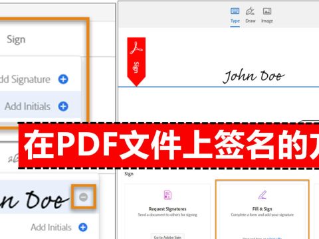
Task: Remove John Doe signature with minus icon
Action: click(84, 197)
